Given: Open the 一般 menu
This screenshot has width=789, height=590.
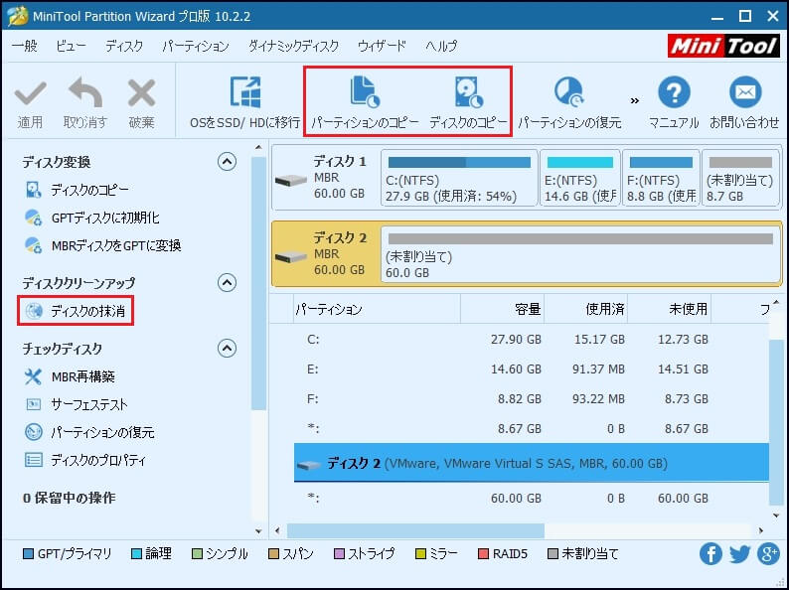Looking at the screenshot, I should [25, 46].
